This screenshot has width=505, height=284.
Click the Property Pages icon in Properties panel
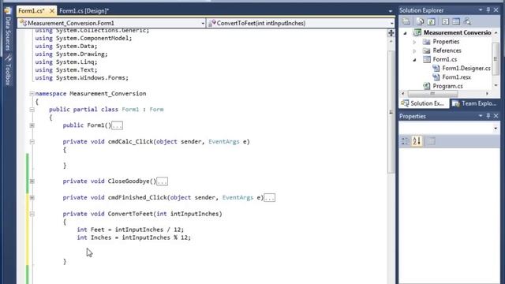click(432, 141)
